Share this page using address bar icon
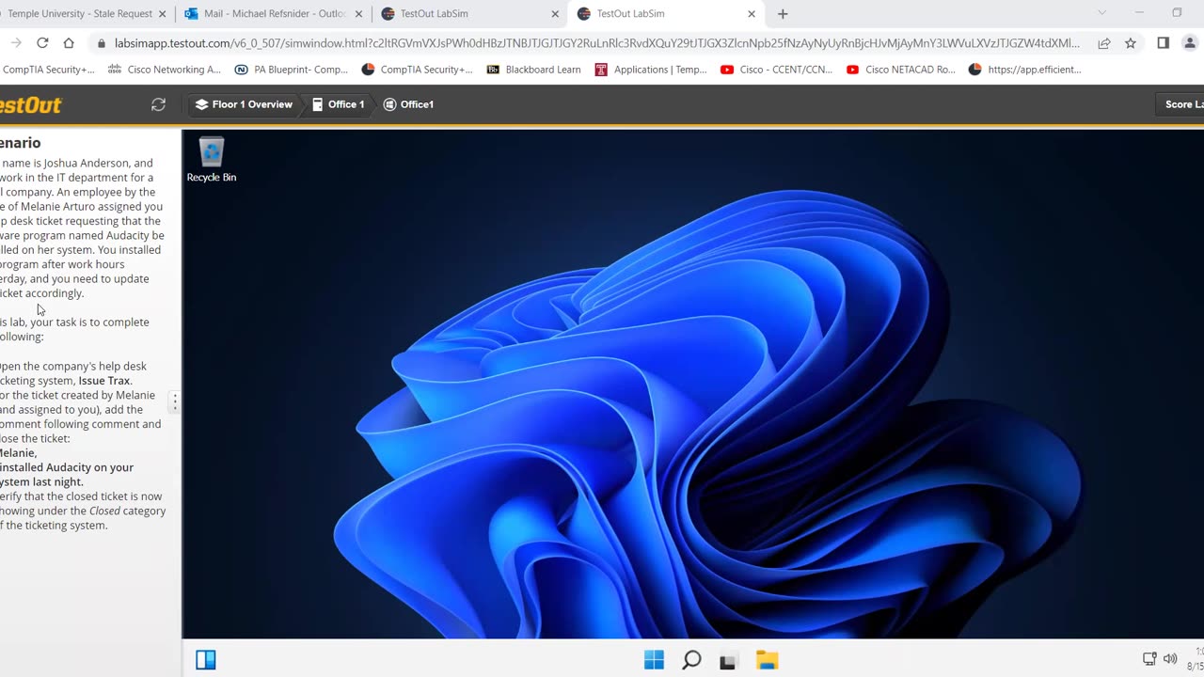Viewport: 1204px width, 677px height. 1104,43
